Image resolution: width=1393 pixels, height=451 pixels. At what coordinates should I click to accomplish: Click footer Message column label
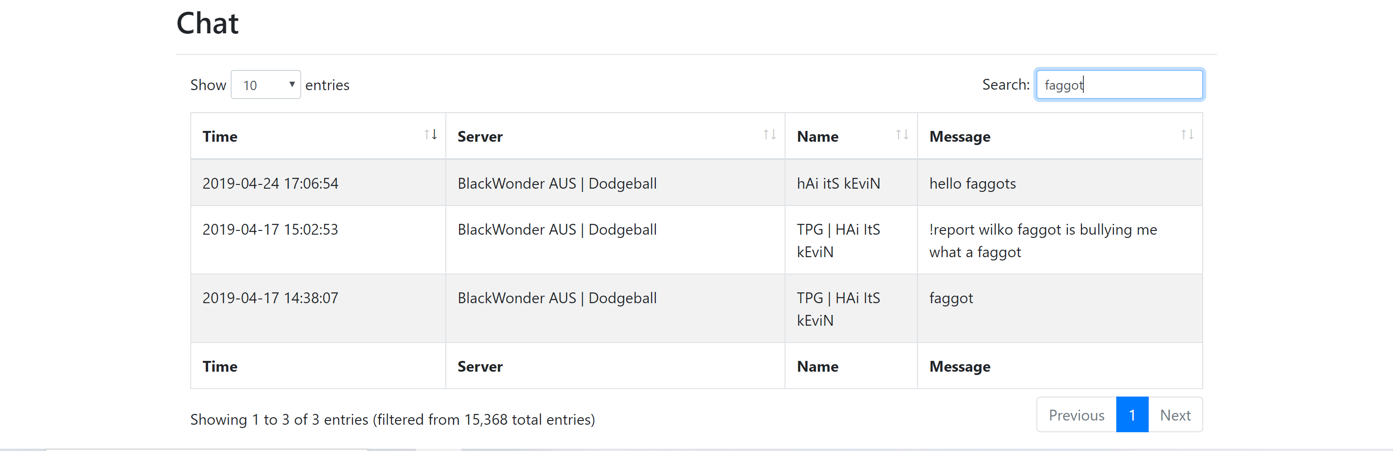click(x=959, y=367)
